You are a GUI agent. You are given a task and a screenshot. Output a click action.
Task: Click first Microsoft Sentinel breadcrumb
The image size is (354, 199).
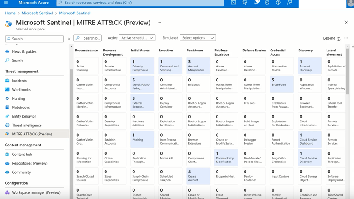tap(37, 13)
